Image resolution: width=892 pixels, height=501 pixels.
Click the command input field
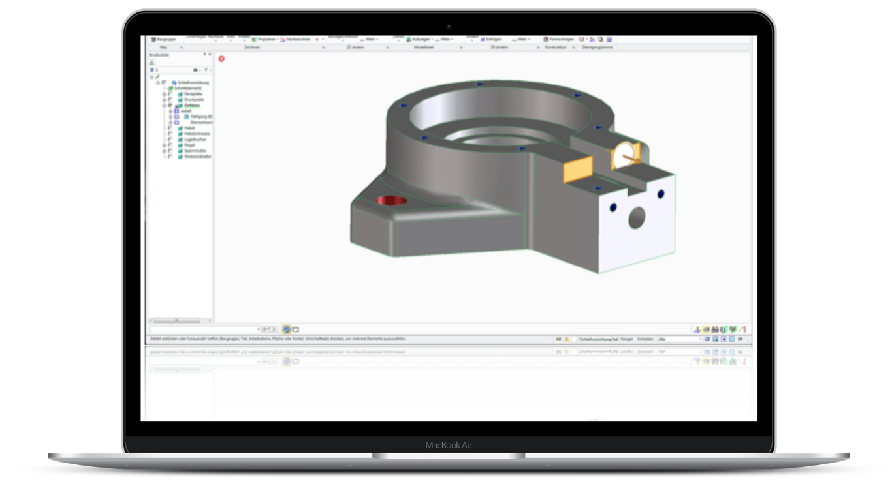pos(204,329)
